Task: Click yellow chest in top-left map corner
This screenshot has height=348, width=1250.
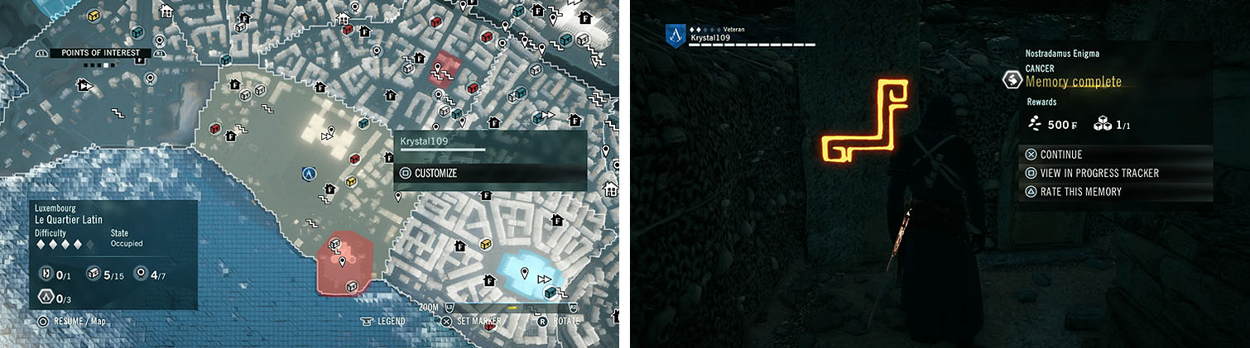Action: coord(94,14)
